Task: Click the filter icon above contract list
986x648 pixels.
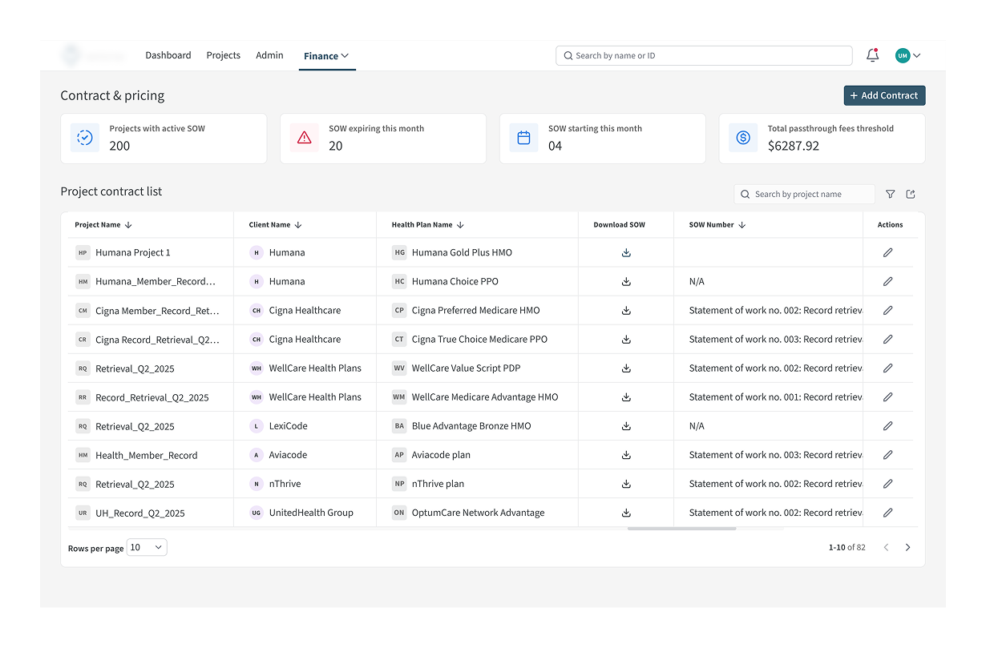Action: tap(891, 194)
